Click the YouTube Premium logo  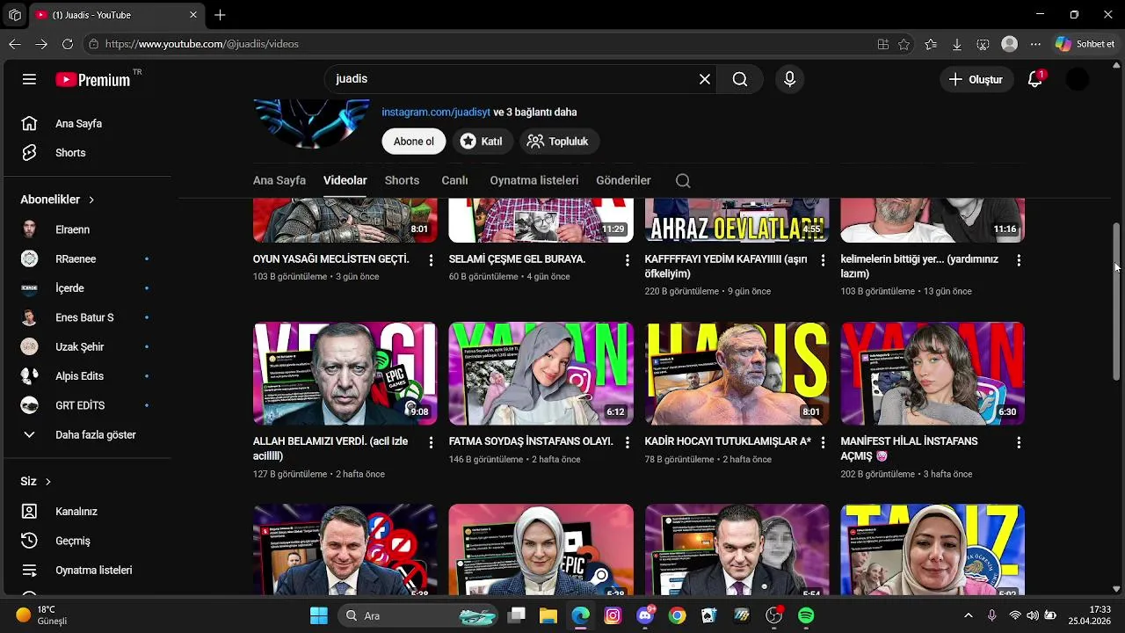pos(93,79)
